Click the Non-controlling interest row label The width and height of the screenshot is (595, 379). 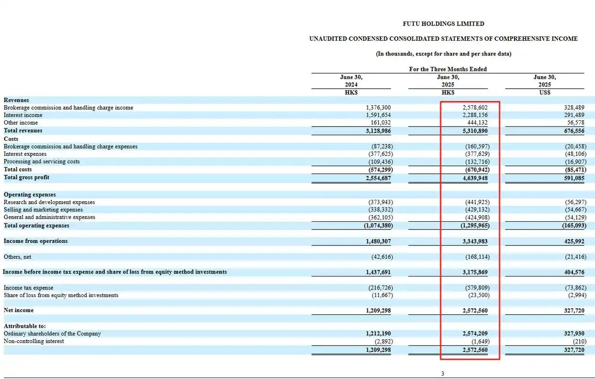pos(34,341)
